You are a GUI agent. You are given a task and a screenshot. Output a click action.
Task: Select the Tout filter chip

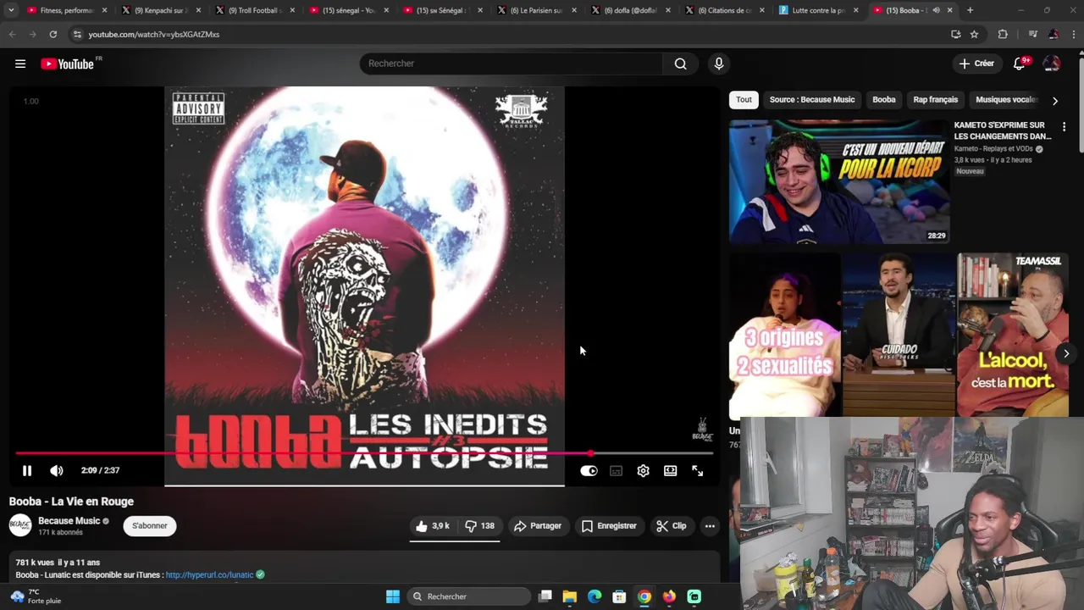[x=744, y=100]
